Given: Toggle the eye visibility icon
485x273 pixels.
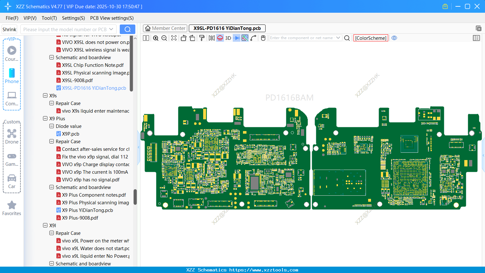Looking at the screenshot, I should click(x=394, y=38).
